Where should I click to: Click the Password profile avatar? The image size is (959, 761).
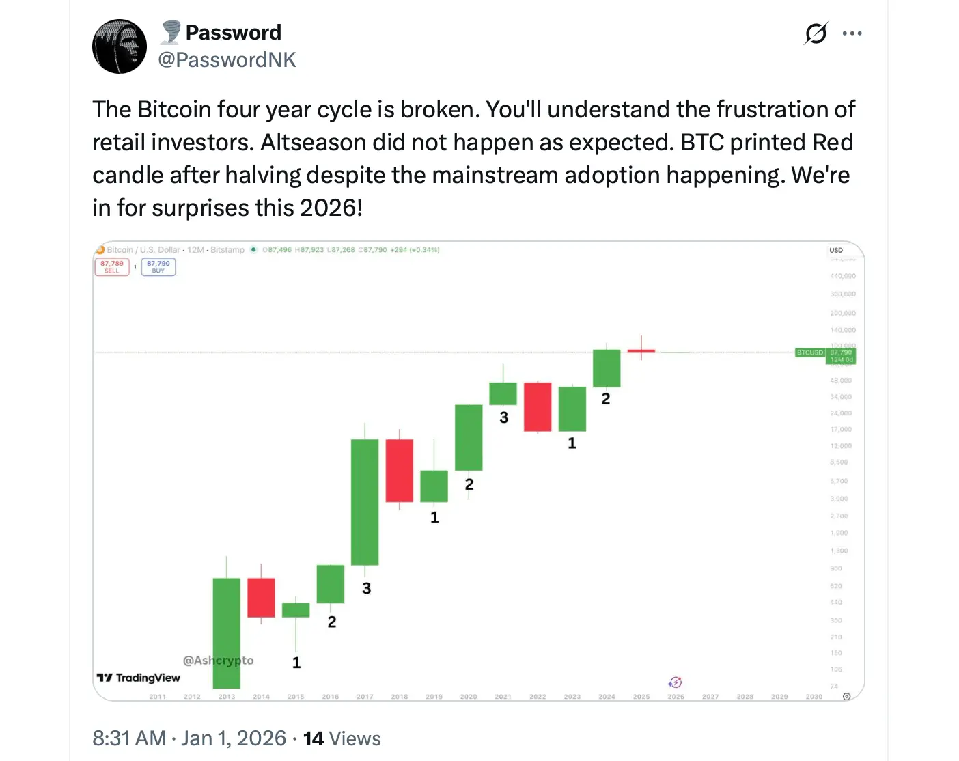tap(120, 46)
